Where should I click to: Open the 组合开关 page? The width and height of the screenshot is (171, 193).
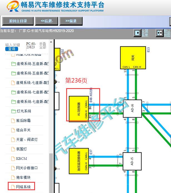[23, 130]
